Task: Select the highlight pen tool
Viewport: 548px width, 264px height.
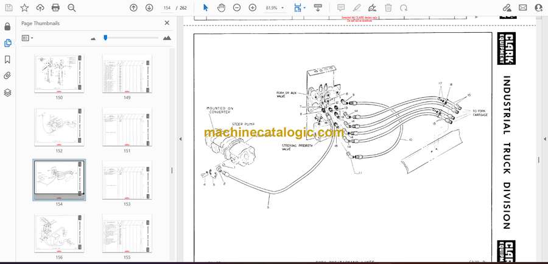Action: click(x=357, y=8)
